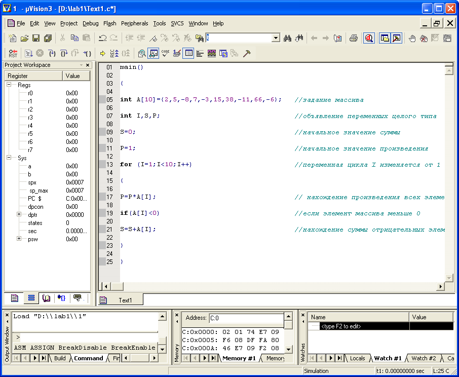The width and height of the screenshot is (459, 377).
Task: Open the Debug menu
Action: click(91, 23)
